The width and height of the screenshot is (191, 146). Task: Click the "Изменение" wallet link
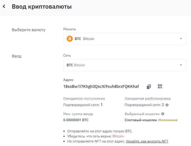click(168, 120)
